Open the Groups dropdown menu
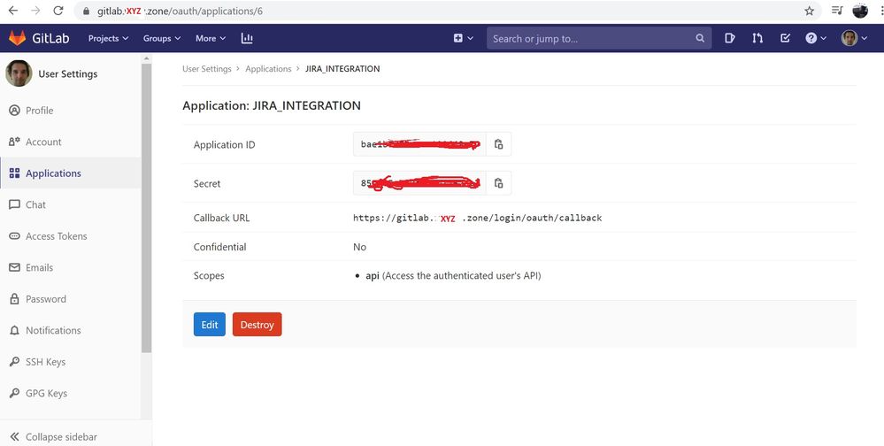Image resolution: width=884 pixels, height=446 pixels. pyautogui.click(x=162, y=38)
